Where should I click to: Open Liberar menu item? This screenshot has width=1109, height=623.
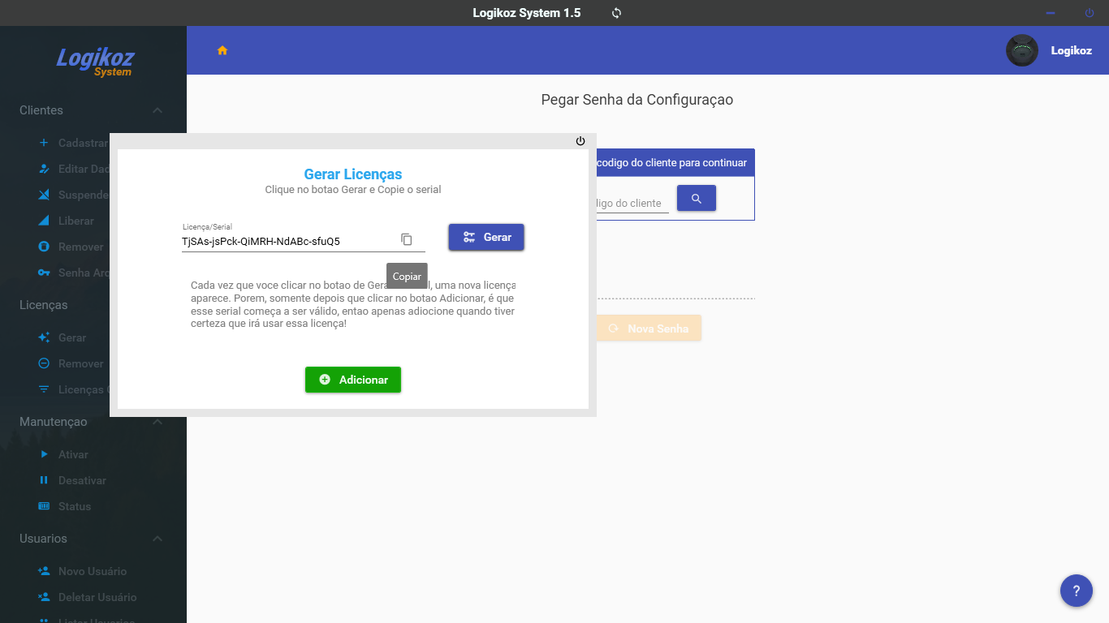point(76,221)
